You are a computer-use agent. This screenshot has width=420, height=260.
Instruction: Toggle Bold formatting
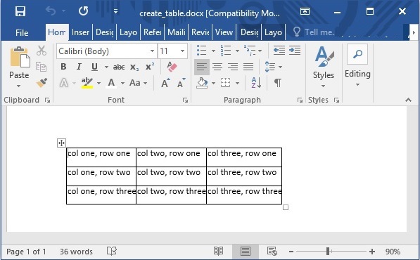[63, 67]
